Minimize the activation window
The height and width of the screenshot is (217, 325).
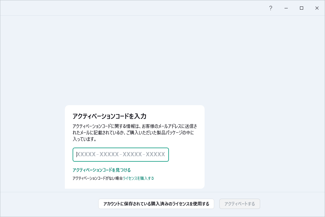(286, 8)
